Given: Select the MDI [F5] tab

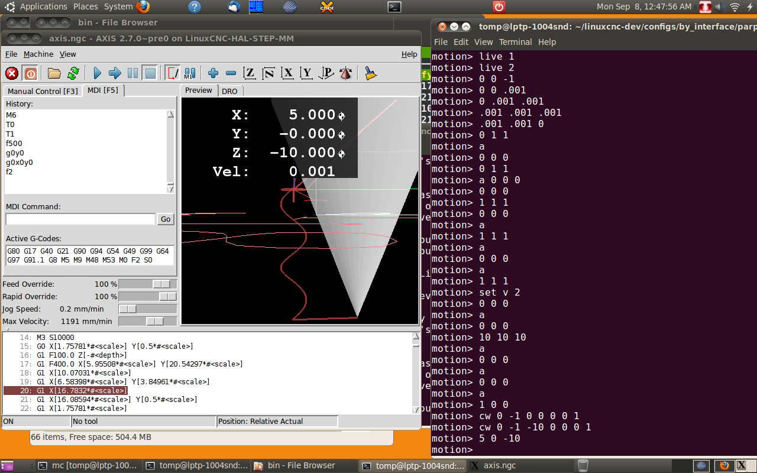Looking at the screenshot, I should pos(103,90).
